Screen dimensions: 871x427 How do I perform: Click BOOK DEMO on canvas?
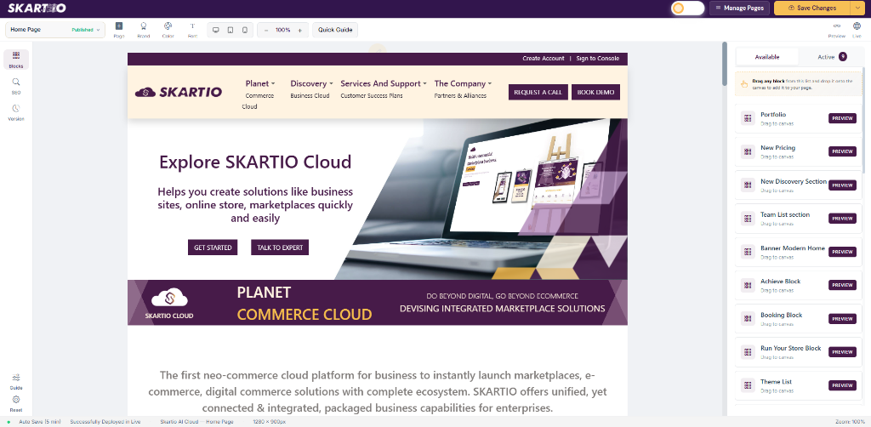click(595, 92)
